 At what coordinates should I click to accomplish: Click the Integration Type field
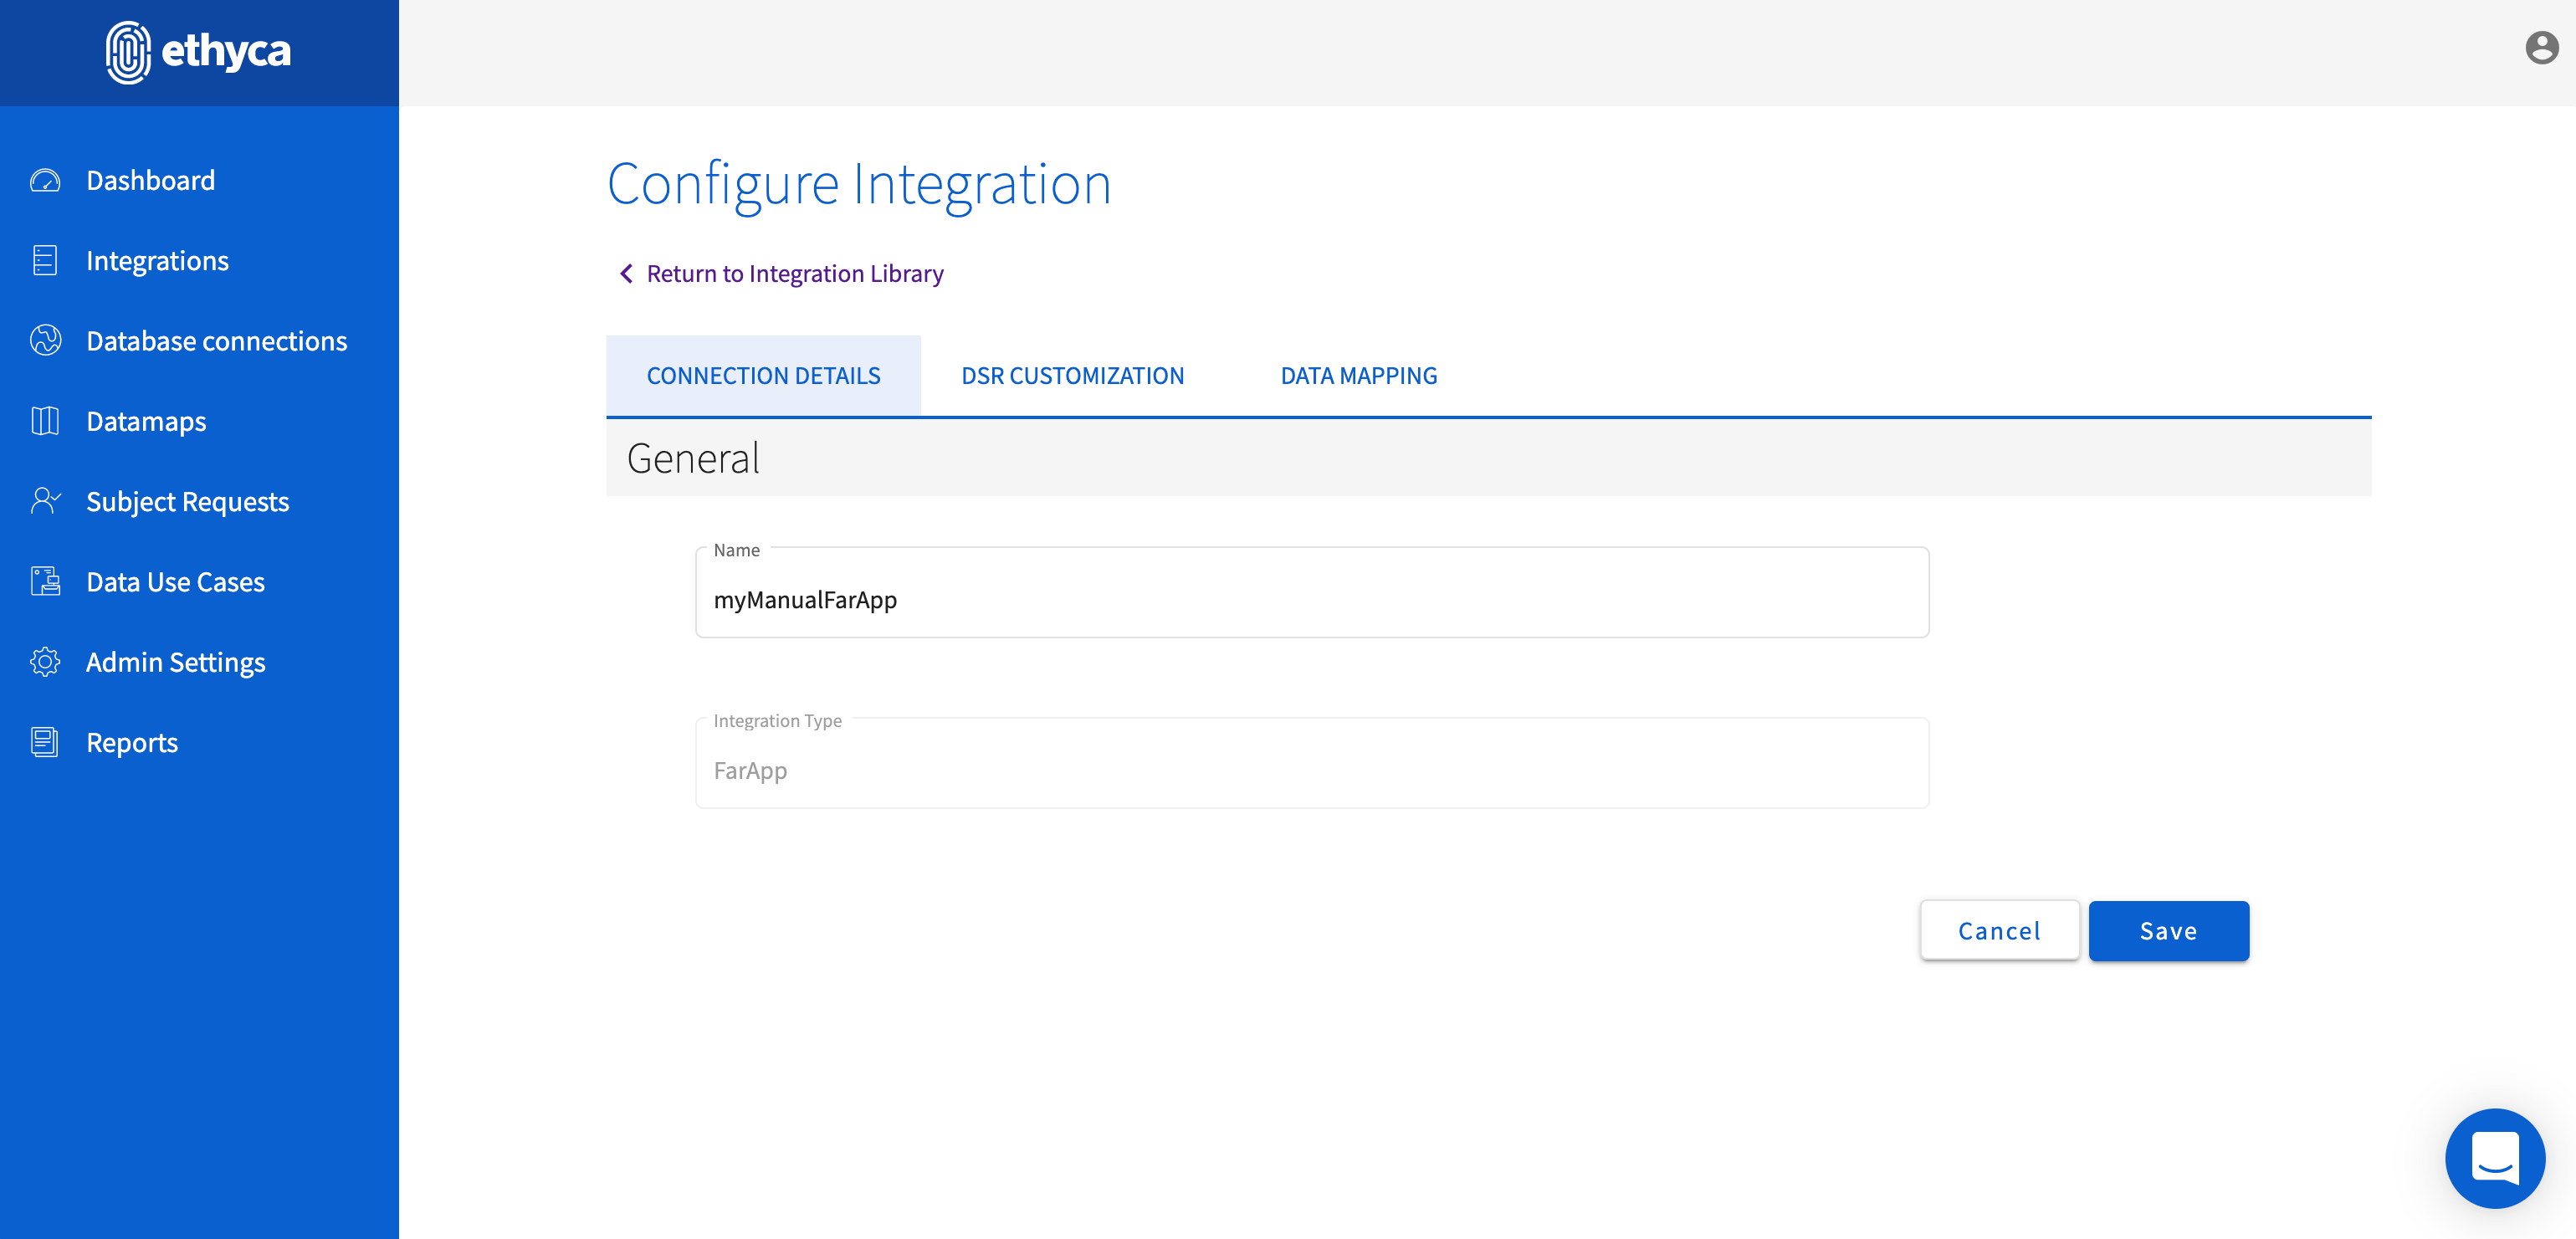[x=1311, y=770]
